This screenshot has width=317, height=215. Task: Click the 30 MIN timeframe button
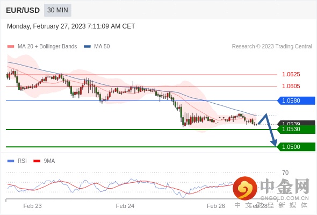point(57,10)
